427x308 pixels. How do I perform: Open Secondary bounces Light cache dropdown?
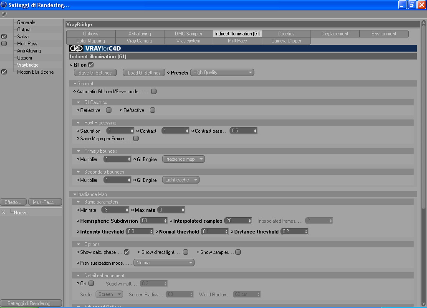pos(181,180)
